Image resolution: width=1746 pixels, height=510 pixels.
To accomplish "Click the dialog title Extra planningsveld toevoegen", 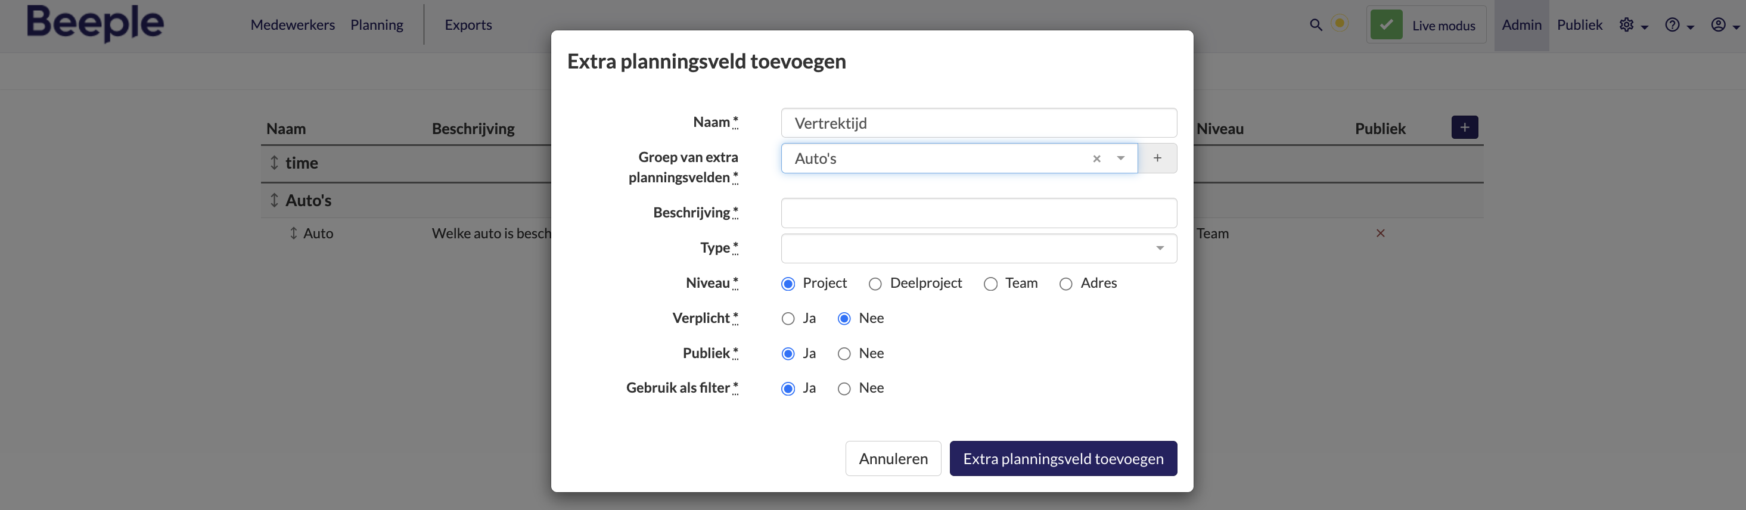I will point(706,61).
